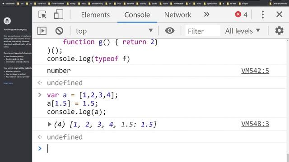Click the incognito Learn more link
The height and width of the screenshot is (162, 289).
click(8, 83)
